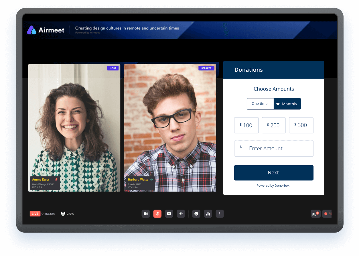Start recording with the REC button
The height and width of the screenshot is (256, 359).
click(327, 214)
